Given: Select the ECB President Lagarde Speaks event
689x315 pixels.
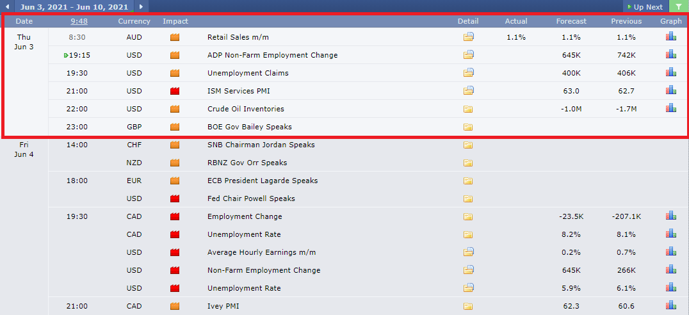Looking at the screenshot, I should [263, 181].
